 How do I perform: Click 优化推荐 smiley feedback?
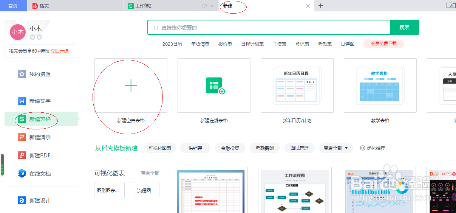(x=373, y=148)
